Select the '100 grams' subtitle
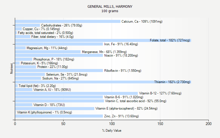This screenshot has width=220, height=138. click(110, 11)
